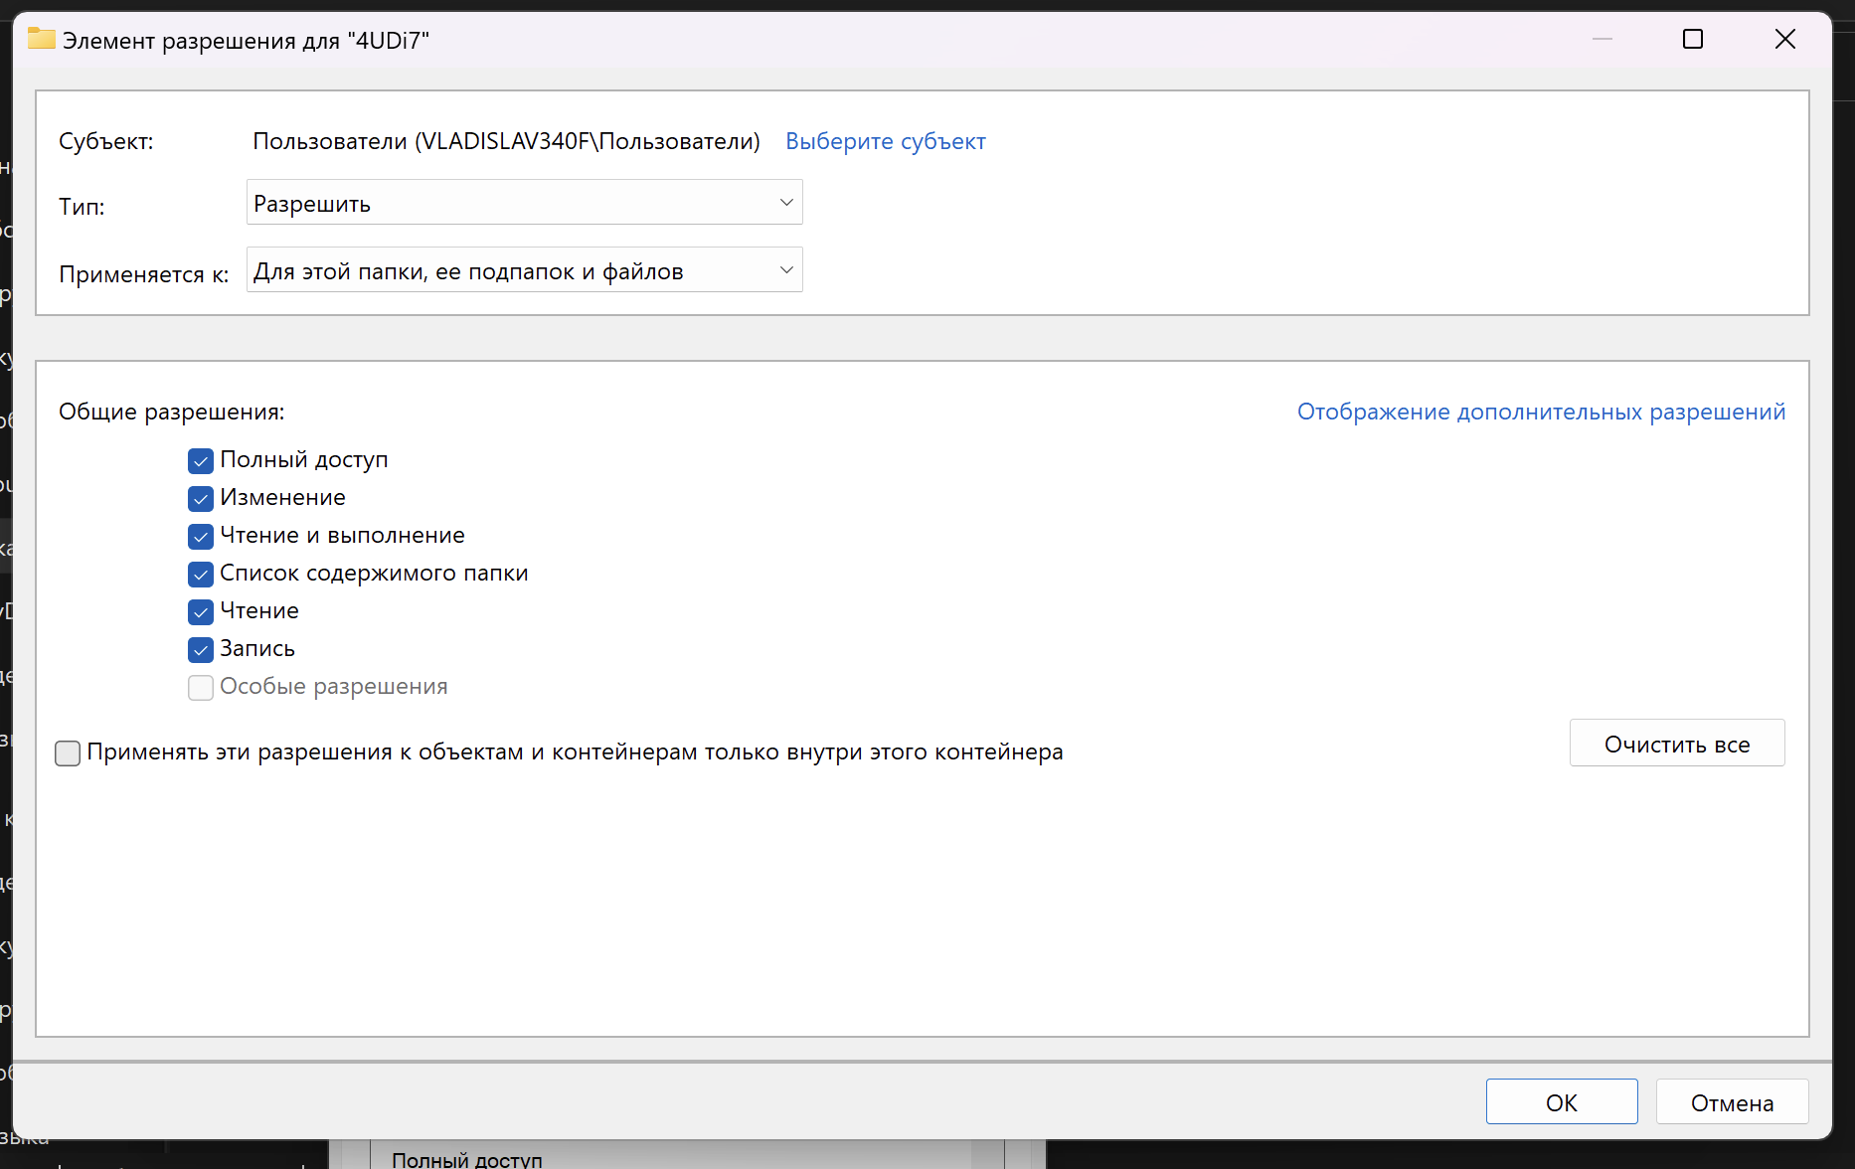
Task: Click the chevron arrow of the Тип combo box
Action: [x=786, y=203]
